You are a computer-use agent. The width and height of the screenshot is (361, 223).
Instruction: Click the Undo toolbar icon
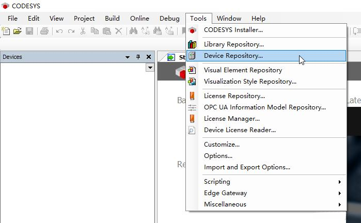[59, 31]
